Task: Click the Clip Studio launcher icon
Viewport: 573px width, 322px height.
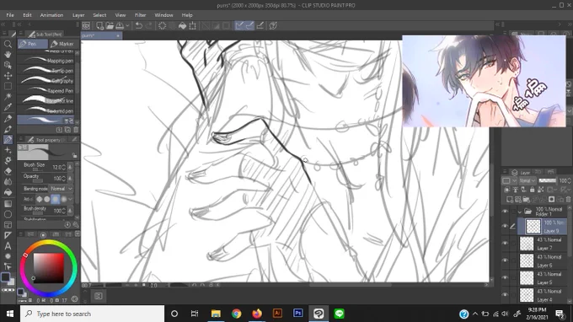Action: [86, 25]
